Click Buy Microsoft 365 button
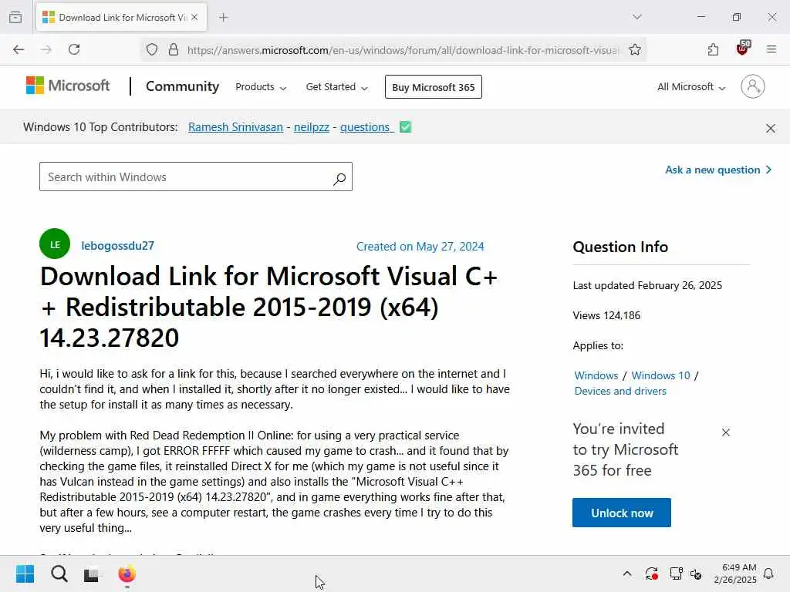The image size is (790, 592). pyautogui.click(x=434, y=86)
